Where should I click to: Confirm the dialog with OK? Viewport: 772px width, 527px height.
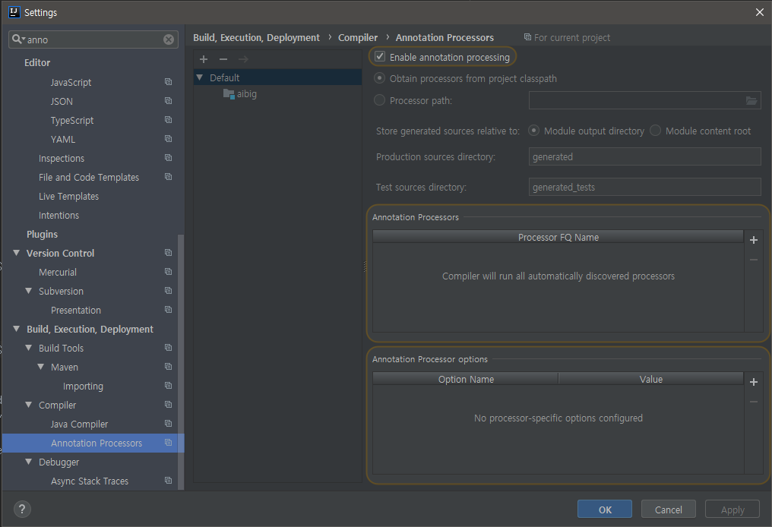(604, 509)
